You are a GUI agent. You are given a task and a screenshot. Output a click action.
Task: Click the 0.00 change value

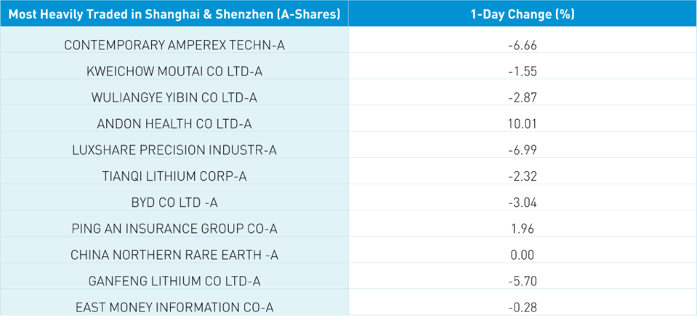pyautogui.click(x=522, y=255)
